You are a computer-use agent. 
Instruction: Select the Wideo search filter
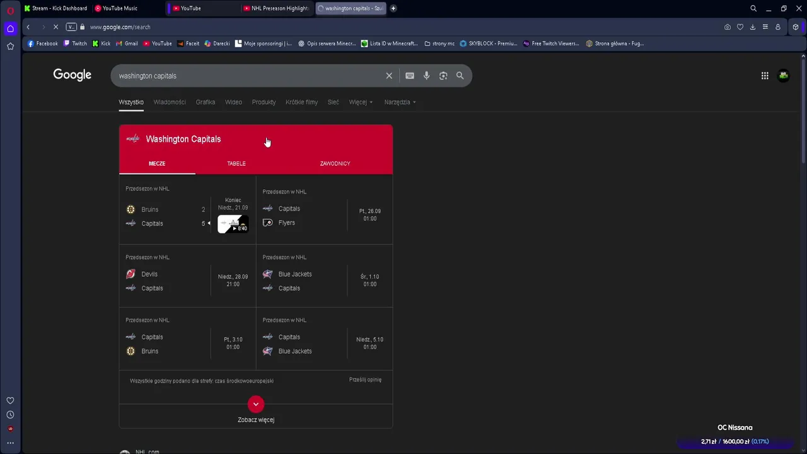pos(233,102)
